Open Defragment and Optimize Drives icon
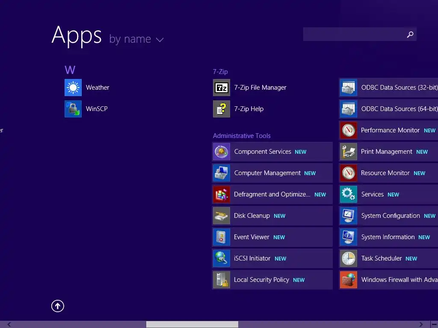The width and height of the screenshot is (438, 328). coord(222,194)
